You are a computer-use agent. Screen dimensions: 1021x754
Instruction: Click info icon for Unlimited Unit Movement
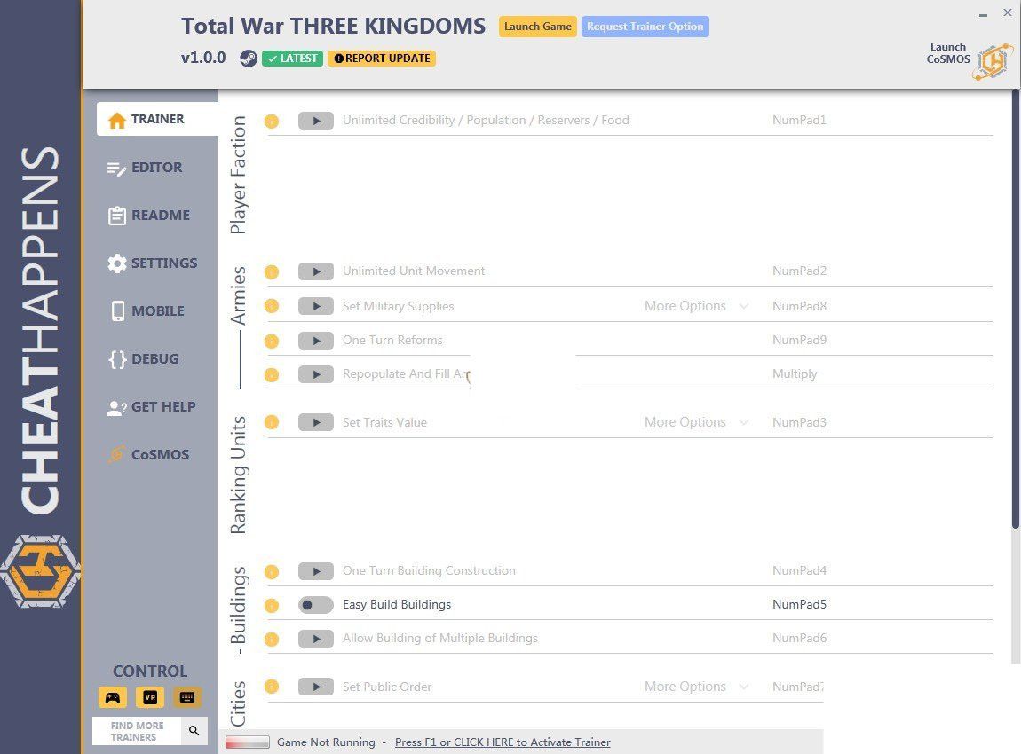(x=272, y=272)
